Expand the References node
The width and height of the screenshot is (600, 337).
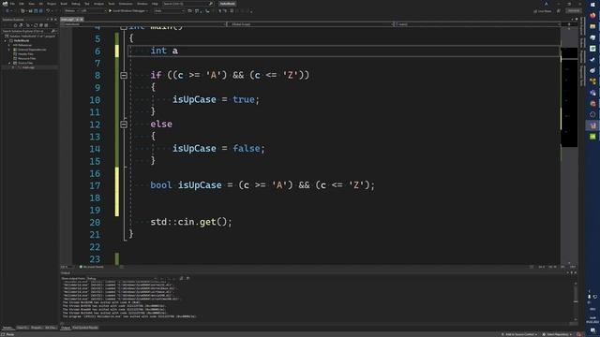coord(8,45)
